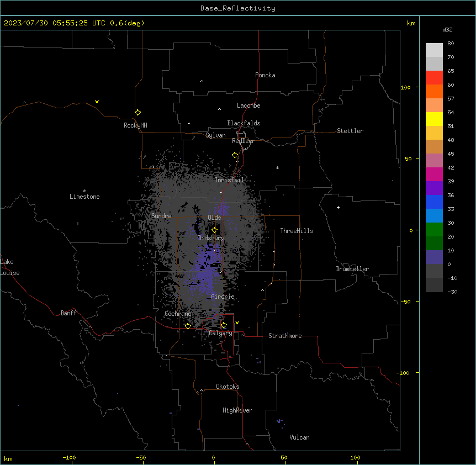Click the yellow v marker east of Calgary
Screen dimensions: 476x465
click(x=237, y=323)
